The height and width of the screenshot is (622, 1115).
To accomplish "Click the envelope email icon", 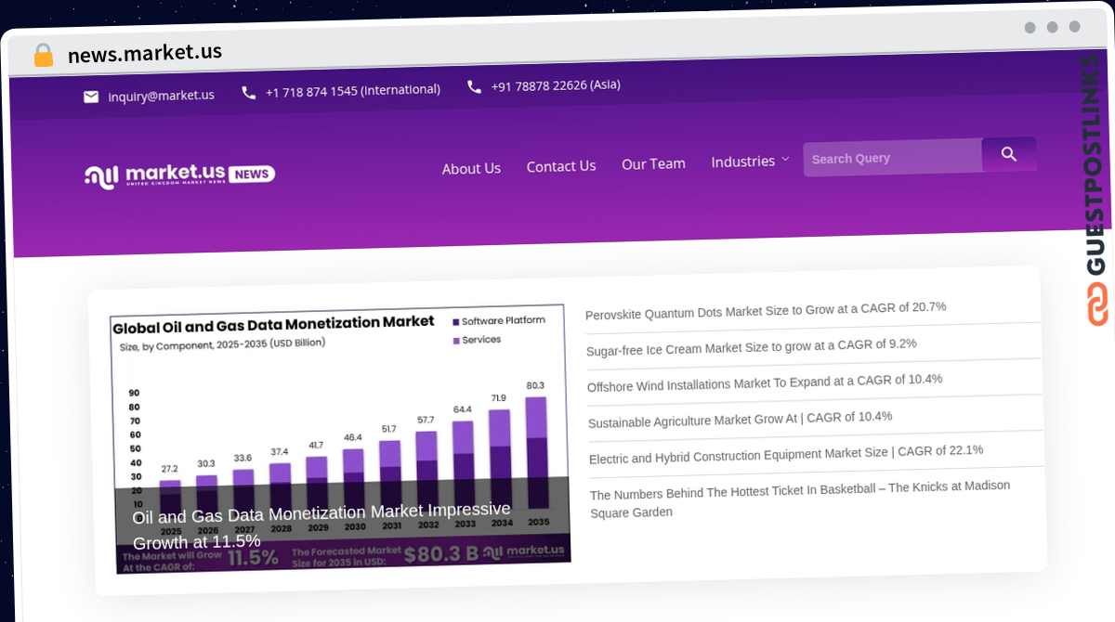I will tap(91, 97).
